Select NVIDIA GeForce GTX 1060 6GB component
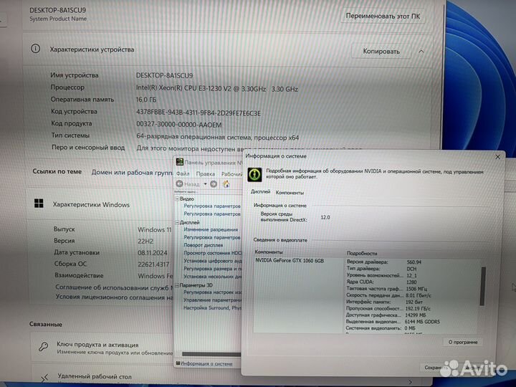This screenshot has height=387, width=516. [x=290, y=261]
